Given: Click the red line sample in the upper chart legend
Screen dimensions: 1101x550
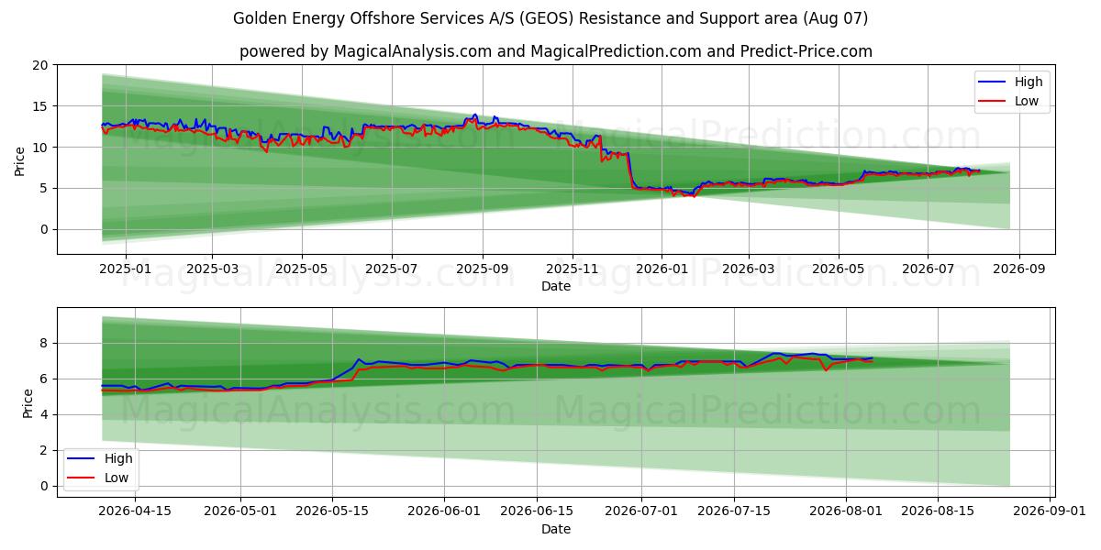Looking at the screenshot, I should click(992, 102).
